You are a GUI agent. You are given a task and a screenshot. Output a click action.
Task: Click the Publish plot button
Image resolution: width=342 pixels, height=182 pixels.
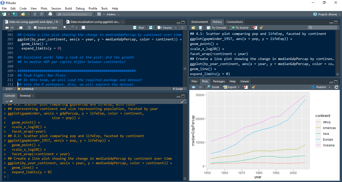pyautogui.click(x=321, y=87)
